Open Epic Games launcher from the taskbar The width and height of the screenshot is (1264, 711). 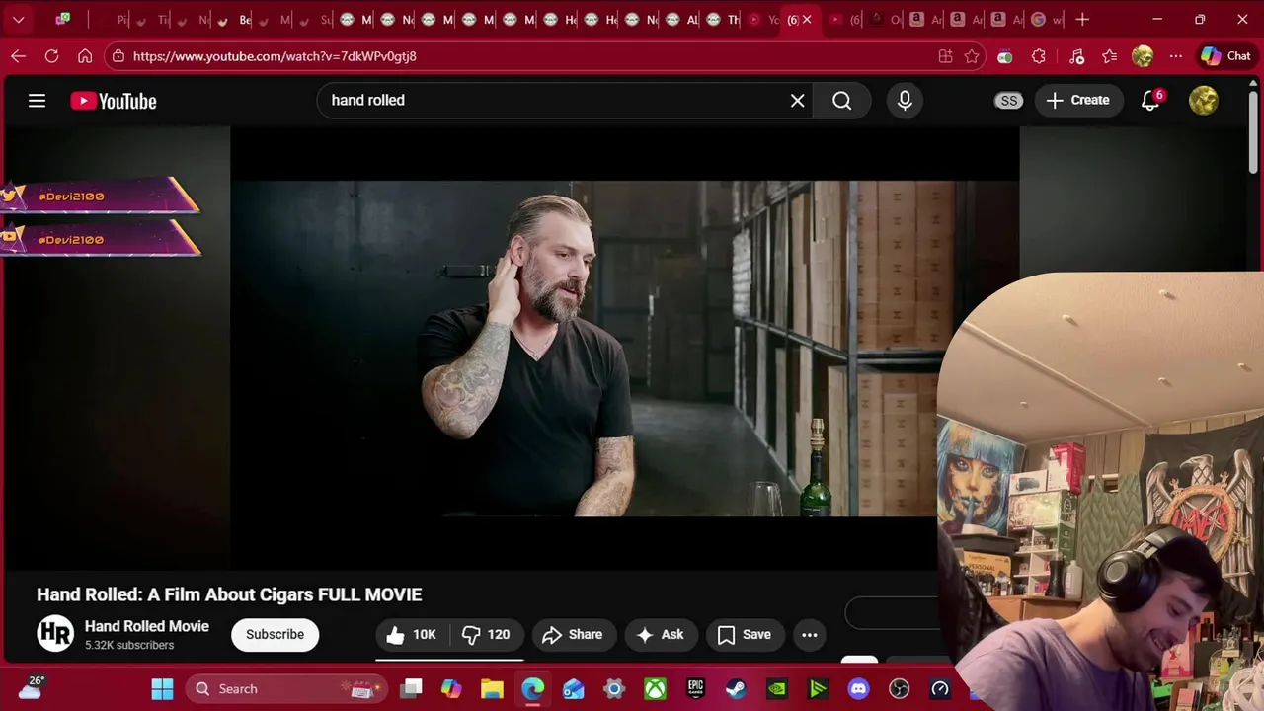tap(695, 689)
